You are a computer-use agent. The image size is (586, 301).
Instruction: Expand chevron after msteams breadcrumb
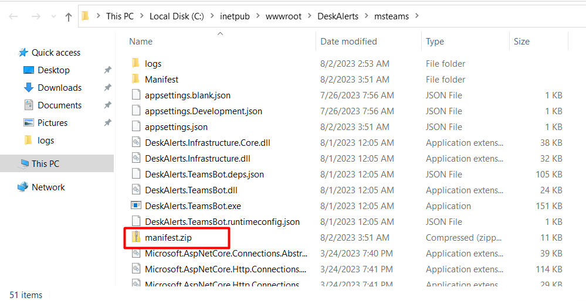click(x=417, y=16)
